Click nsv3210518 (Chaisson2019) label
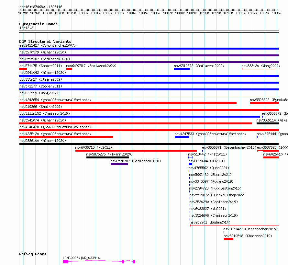The width and height of the screenshot is (288, 265). click(248, 236)
